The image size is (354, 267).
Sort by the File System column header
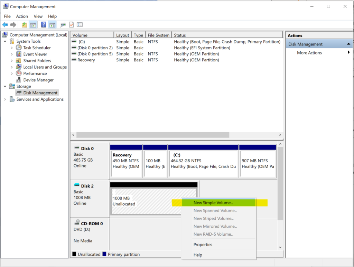[158, 35]
